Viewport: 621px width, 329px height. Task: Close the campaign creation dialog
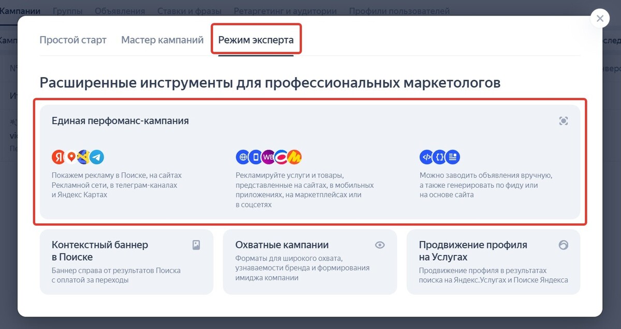coord(600,19)
